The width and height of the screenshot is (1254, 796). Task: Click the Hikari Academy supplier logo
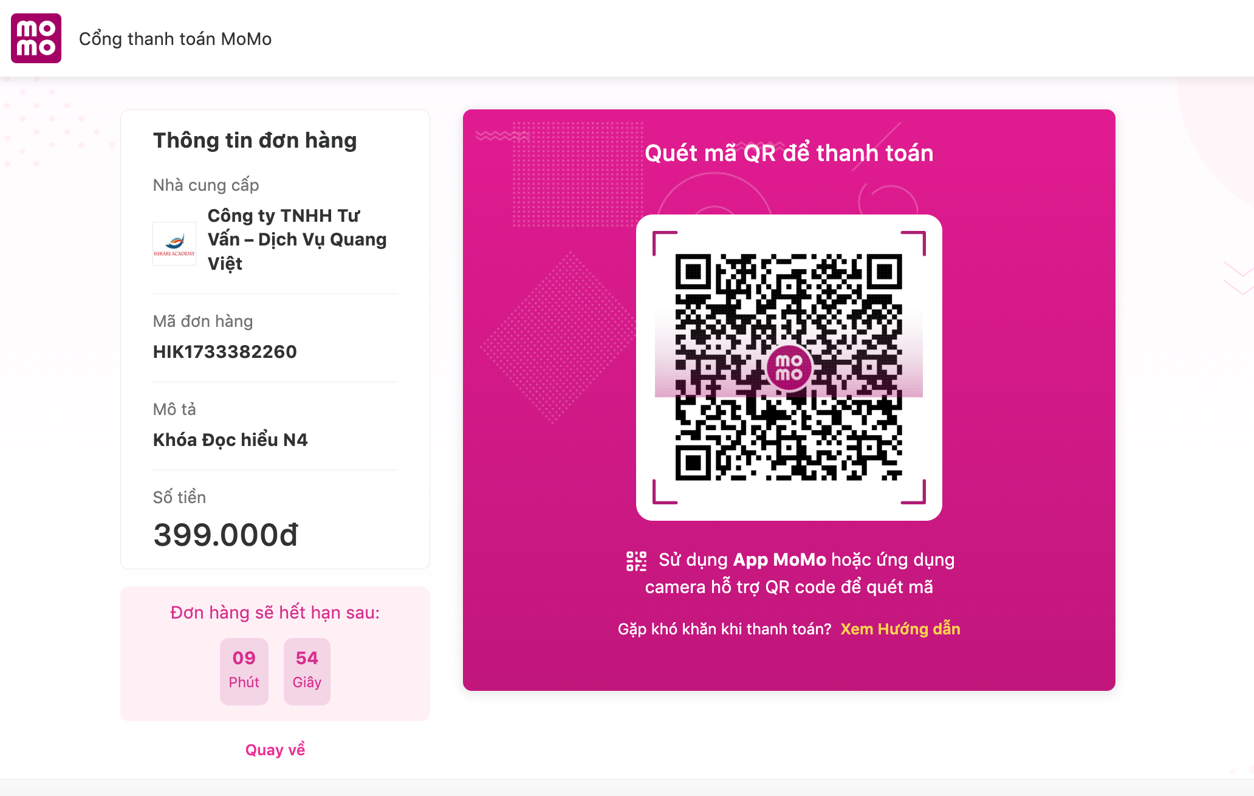(x=174, y=243)
